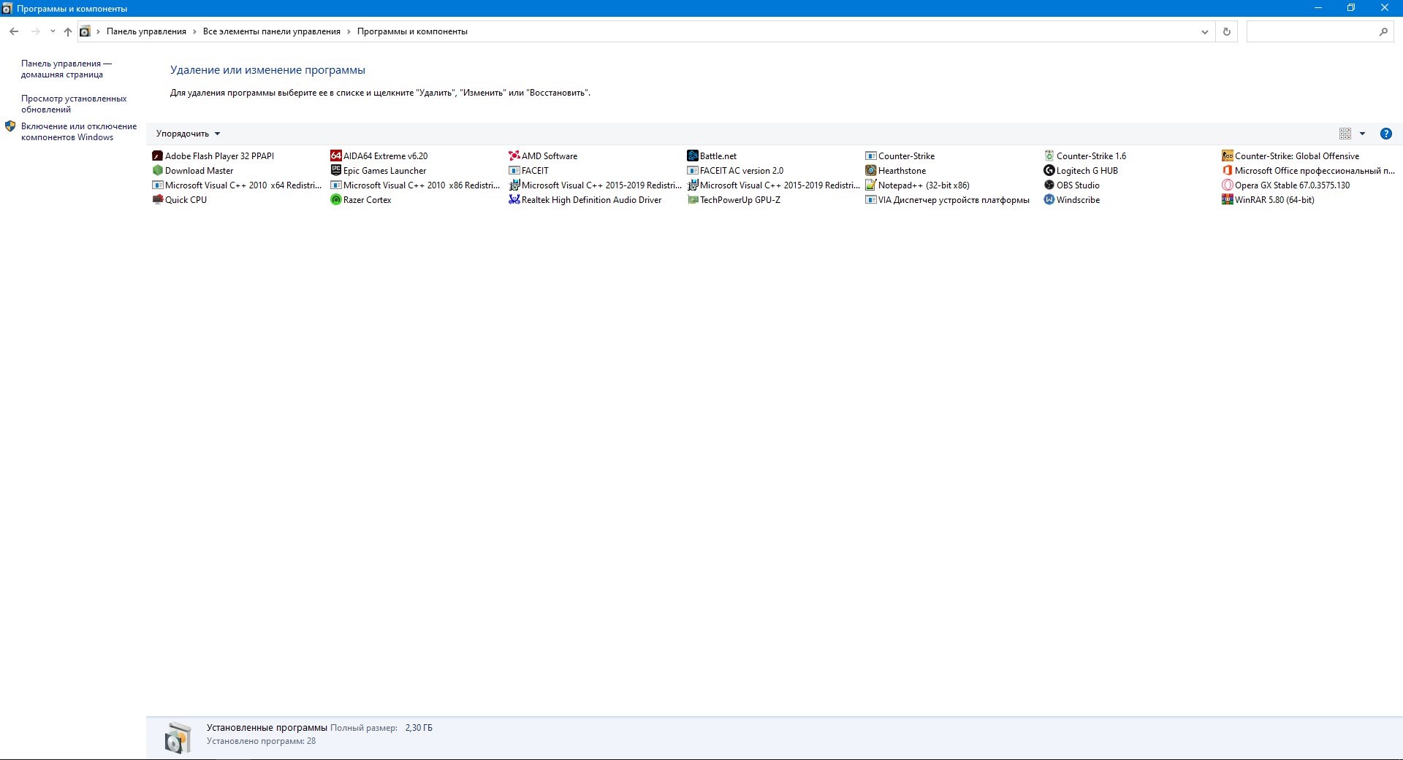Viewport: 1403px width, 760px height.
Task: Click the change view grid icon
Action: point(1345,134)
